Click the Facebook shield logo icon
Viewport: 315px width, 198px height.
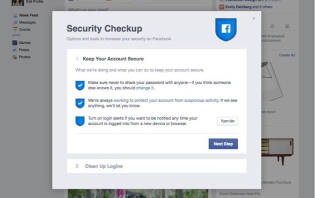(226, 29)
